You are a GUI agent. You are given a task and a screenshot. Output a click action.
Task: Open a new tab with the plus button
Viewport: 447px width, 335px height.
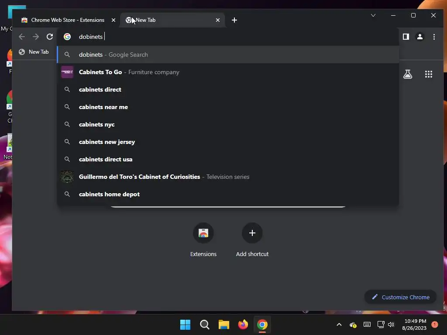pyautogui.click(x=234, y=20)
